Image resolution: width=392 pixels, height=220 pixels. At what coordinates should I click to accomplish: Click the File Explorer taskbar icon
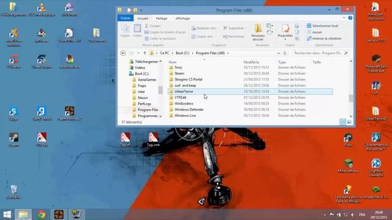point(23,215)
